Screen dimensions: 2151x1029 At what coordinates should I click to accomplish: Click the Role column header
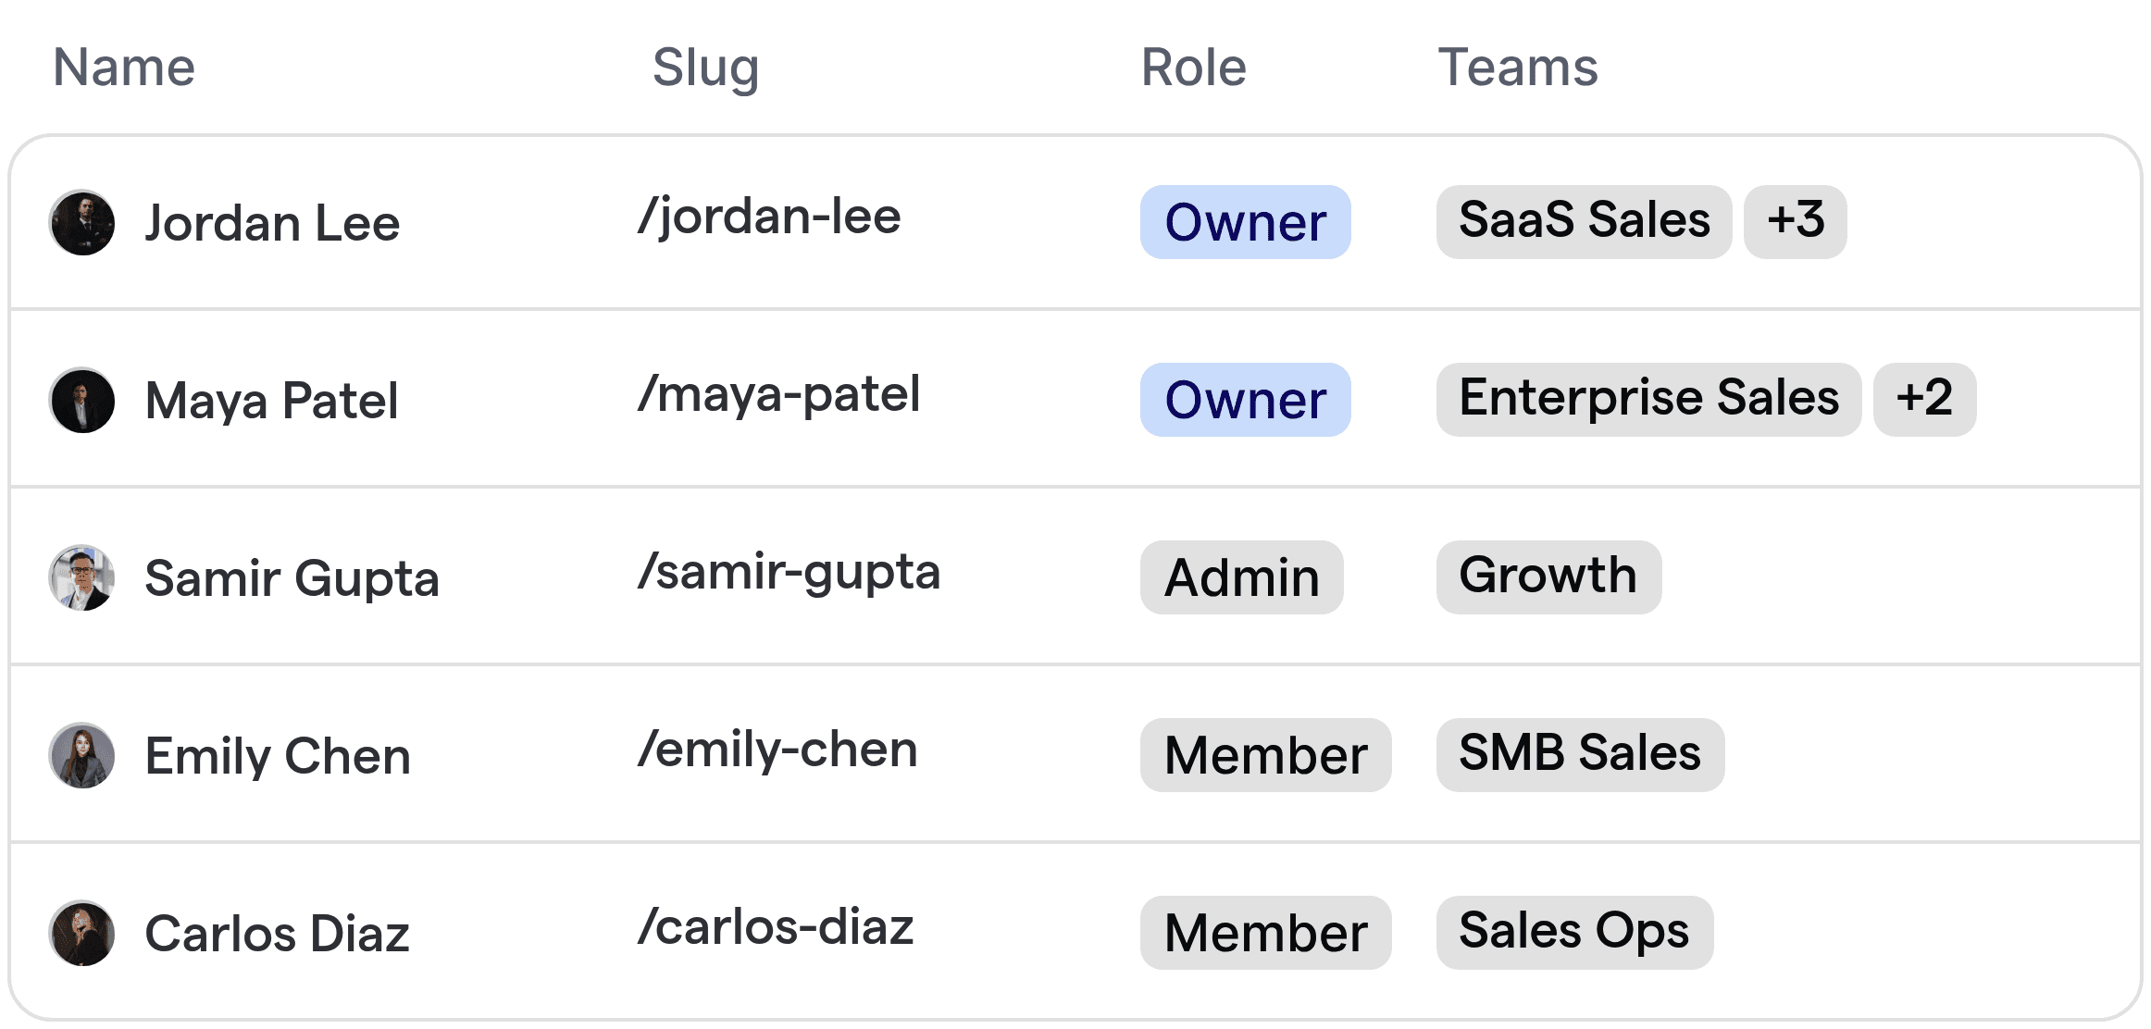tap(1192, 67)
